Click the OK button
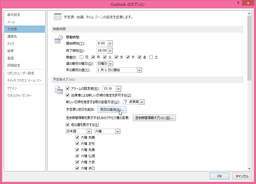 pyautogui.click(x=219, y=176)
